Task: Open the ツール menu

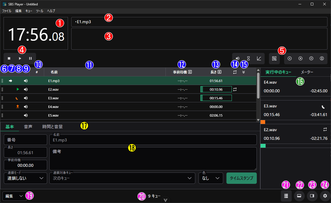Action: [40, 11]
